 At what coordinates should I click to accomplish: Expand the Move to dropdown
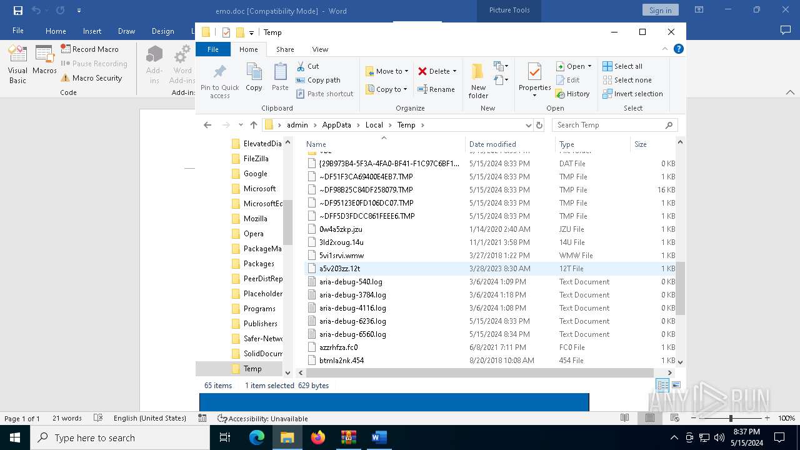coord(406,71)
